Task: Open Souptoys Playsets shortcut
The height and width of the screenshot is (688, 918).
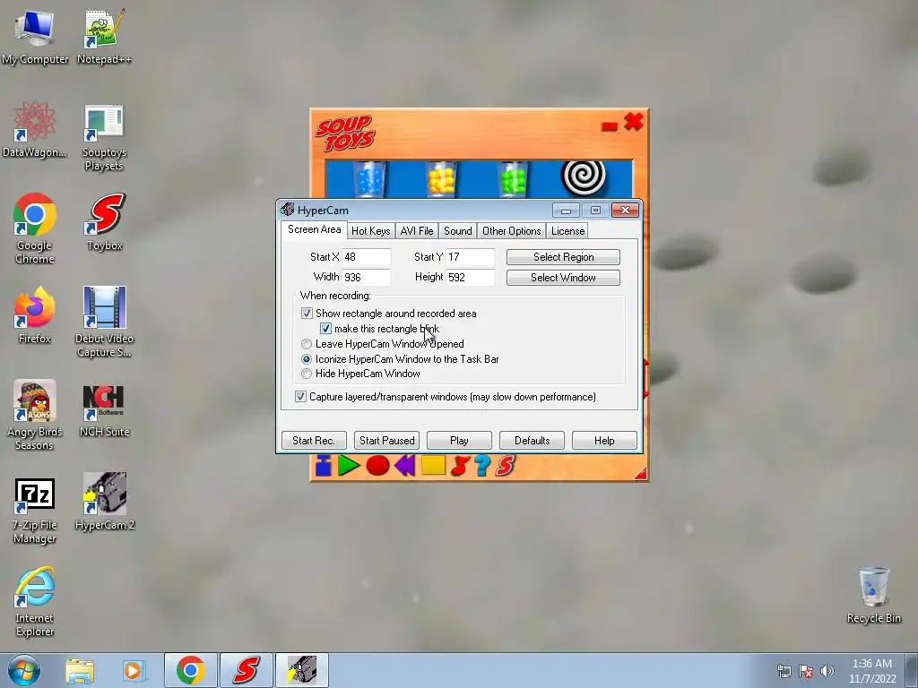Action: 104,138
